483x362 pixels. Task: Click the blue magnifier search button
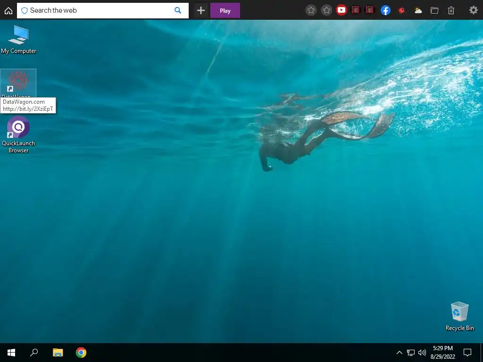tap(178, 10)
